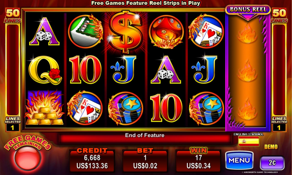This screenshot has height=175, width=292.
Task: Select the star poker chip in third reel
Action: point(126,108)
